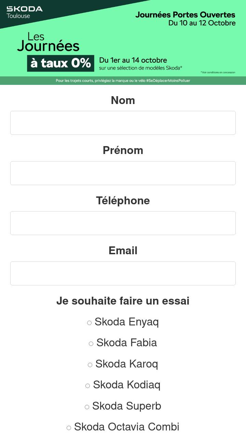Click the Téléphone field label

123,201
